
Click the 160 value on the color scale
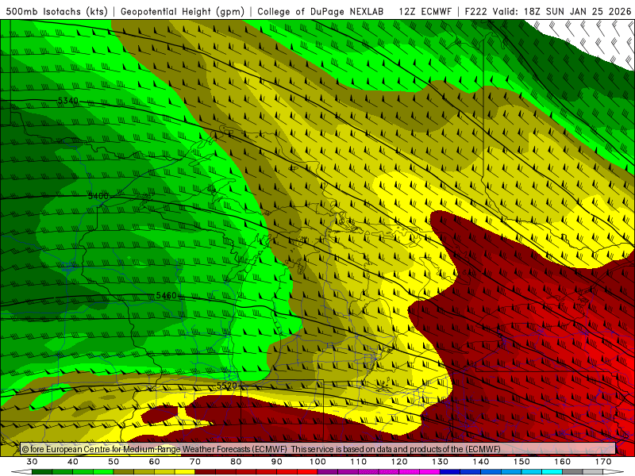[x=563, y=462]
